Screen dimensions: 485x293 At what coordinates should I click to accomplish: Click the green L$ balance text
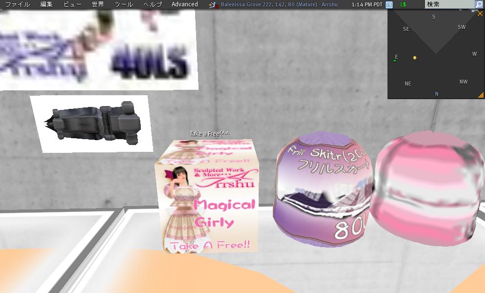coord(403,4)
